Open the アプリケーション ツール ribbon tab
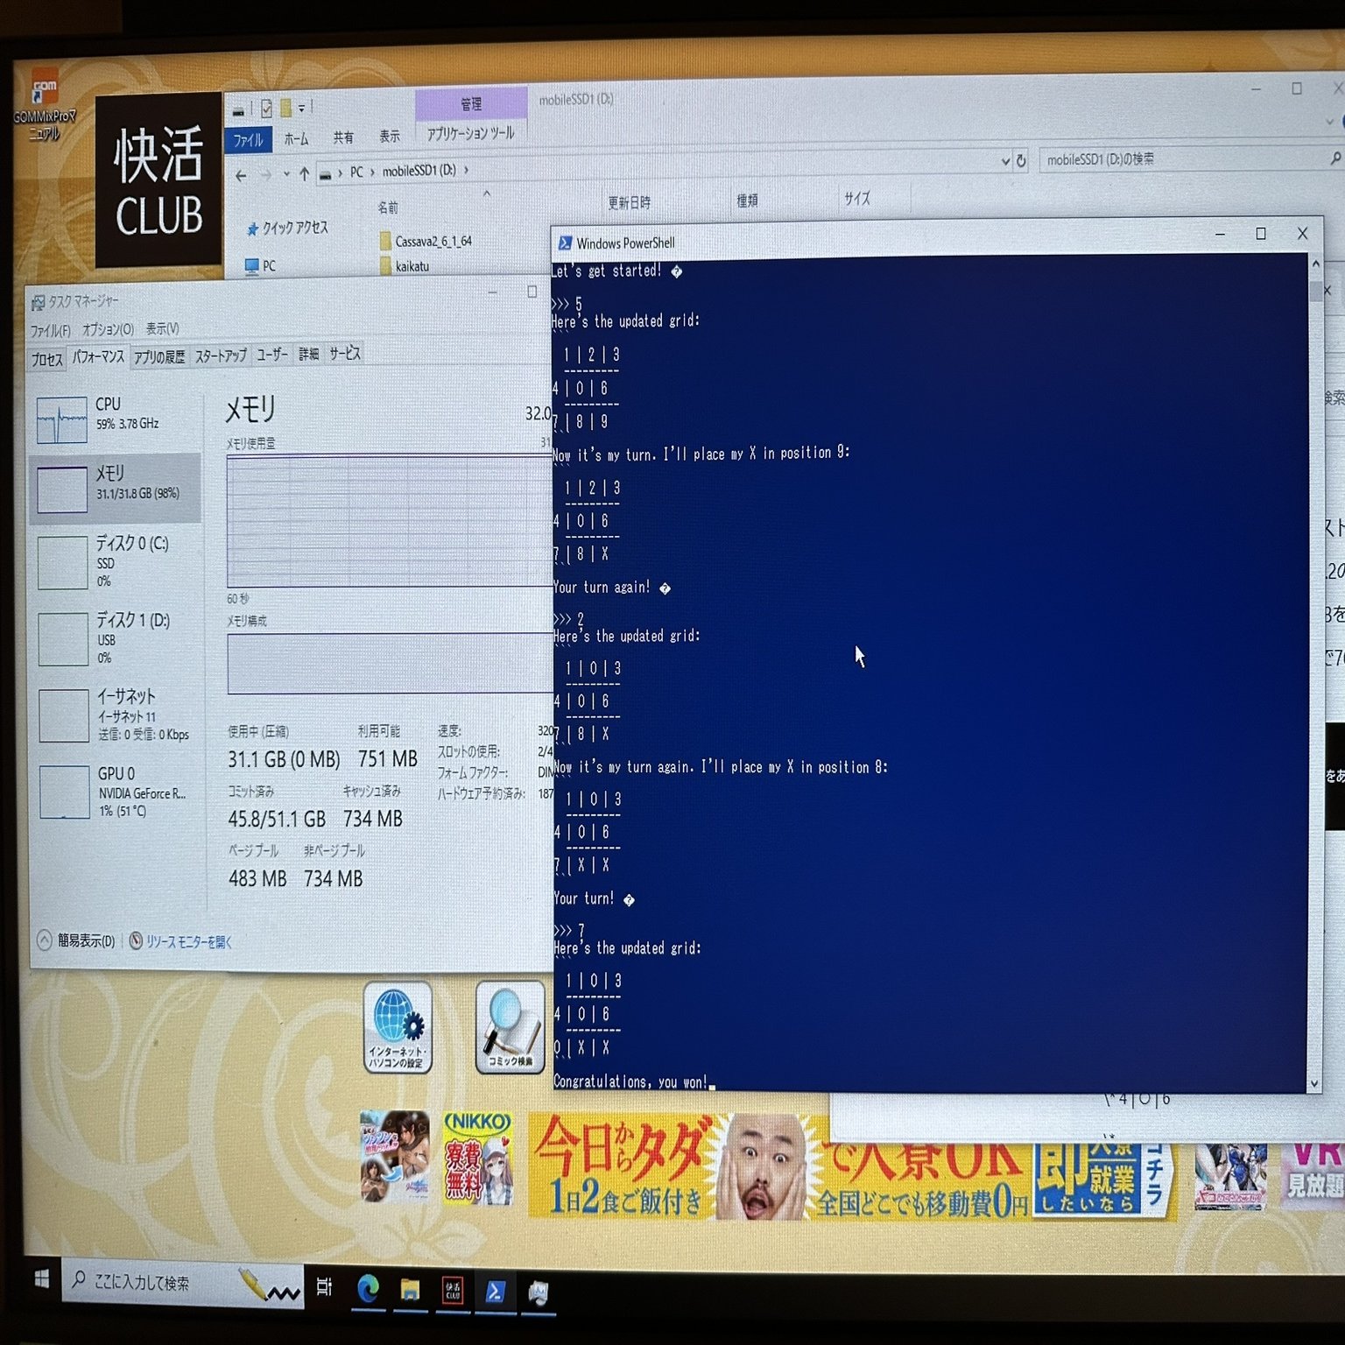Viewport: 1345px width, 1345px height. 471,134
